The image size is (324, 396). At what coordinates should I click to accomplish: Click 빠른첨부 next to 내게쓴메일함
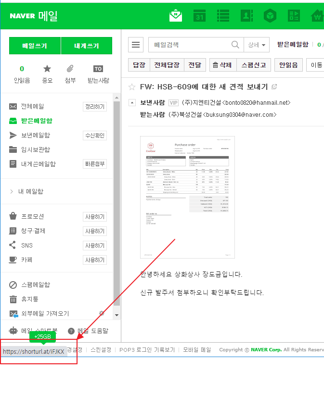(x=95, y=164)
